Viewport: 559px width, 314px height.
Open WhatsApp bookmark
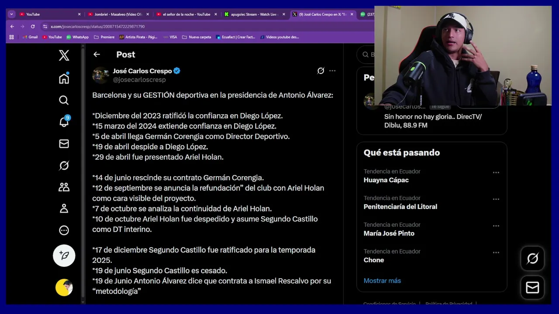point(77,37)
